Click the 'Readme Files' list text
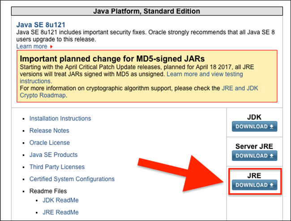 (48, 191)
